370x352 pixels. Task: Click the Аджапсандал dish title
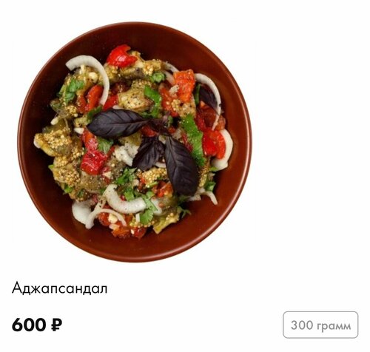[x=59, y=288]
